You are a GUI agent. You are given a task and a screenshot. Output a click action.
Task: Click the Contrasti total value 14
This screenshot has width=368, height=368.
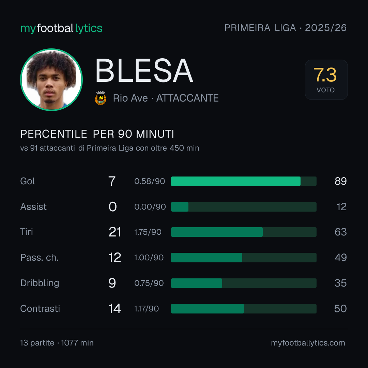pos(114,309)
